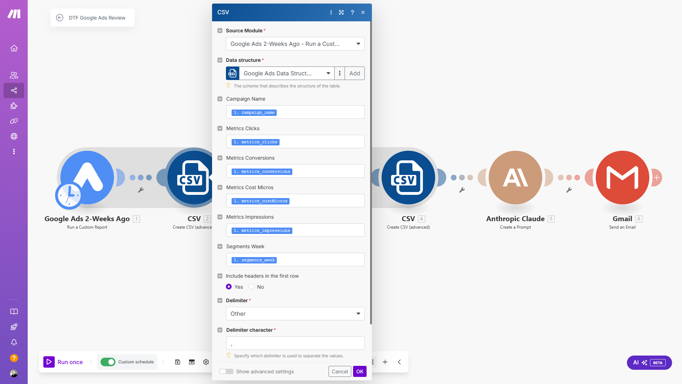Image resolution: width=682 pixels, height=384 pixels.
Task: Click Add data structure button
Action: pyautogui.click(x=354, y=73)
